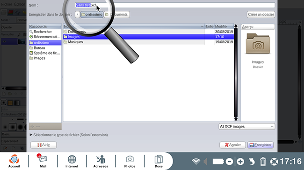The width and height of the screenshot is (304, 170).
Task: Click the Enregistrer button
Action: click(x=261, y=145)
